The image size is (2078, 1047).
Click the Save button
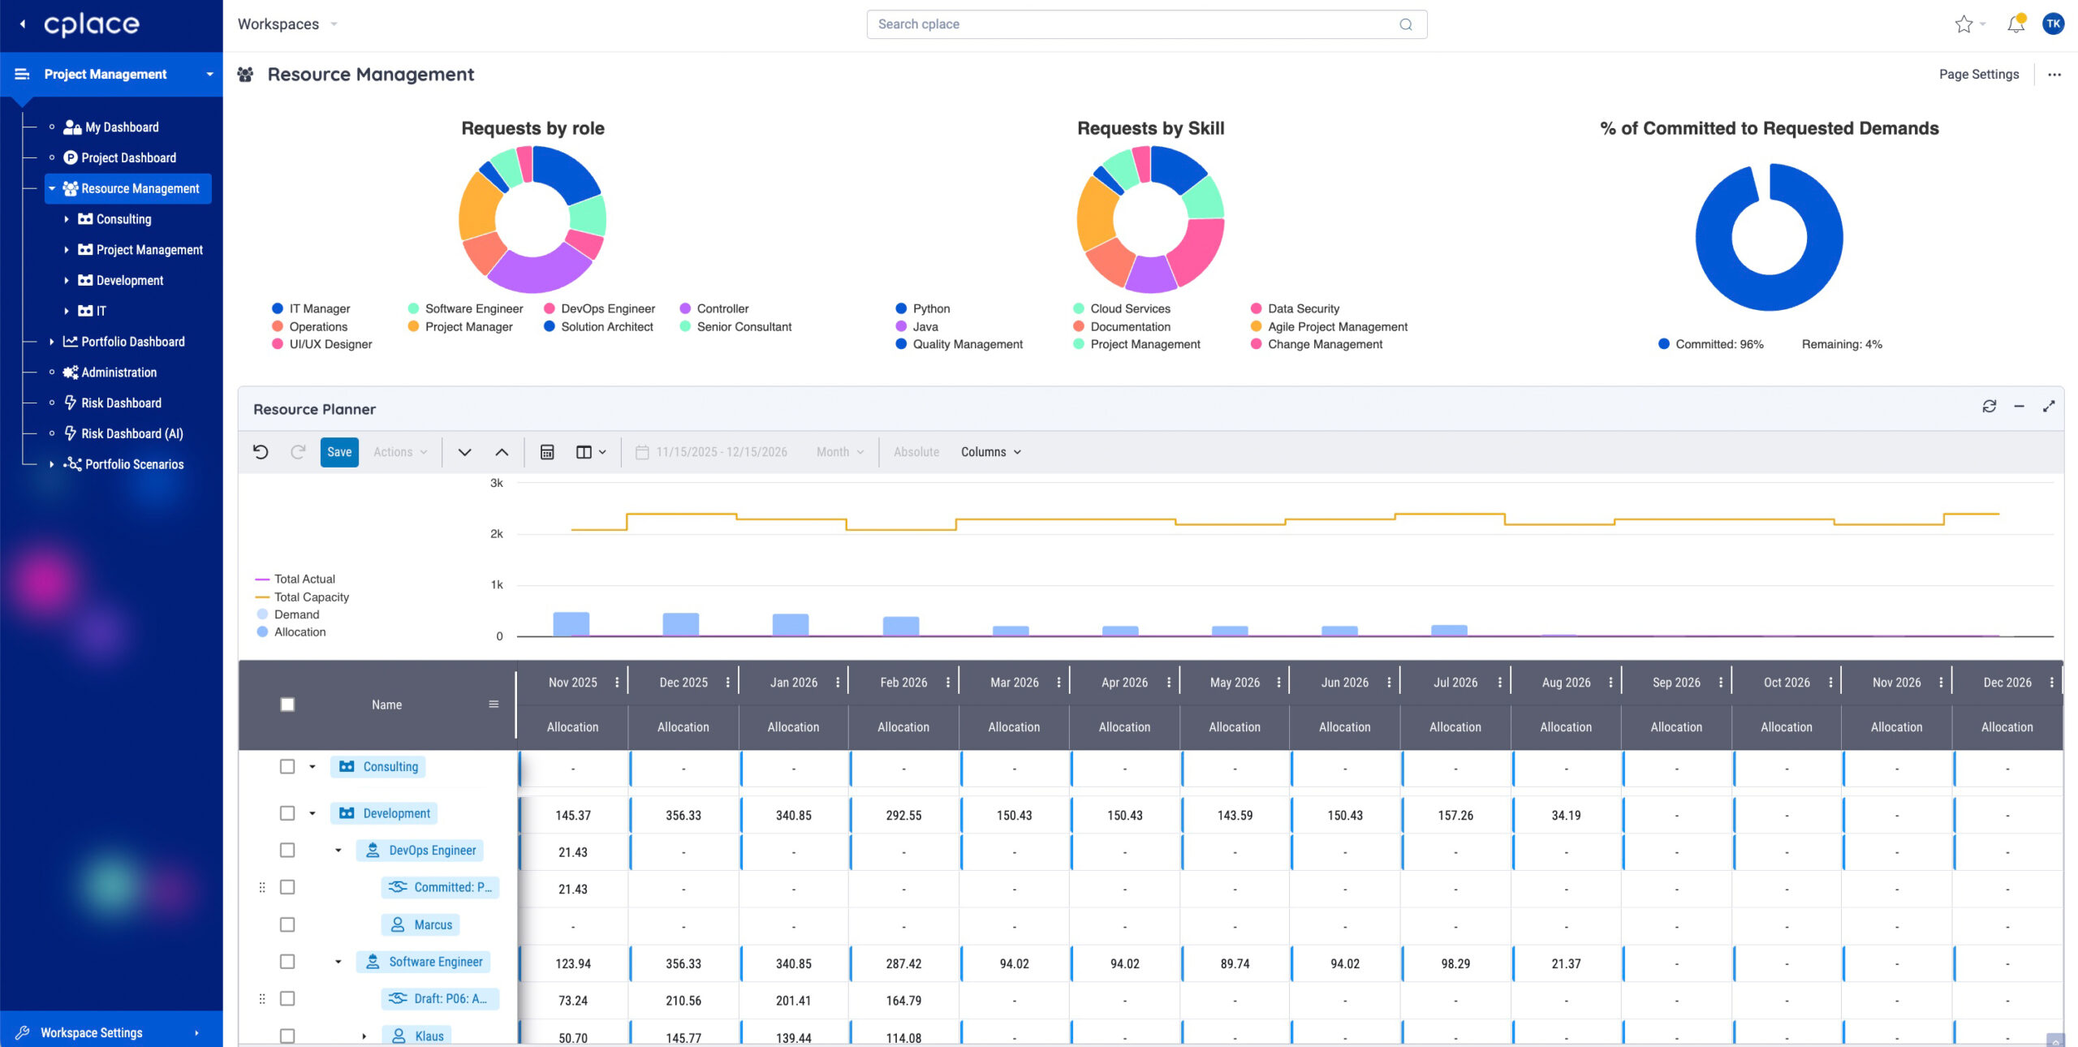(x=339, y=452)
